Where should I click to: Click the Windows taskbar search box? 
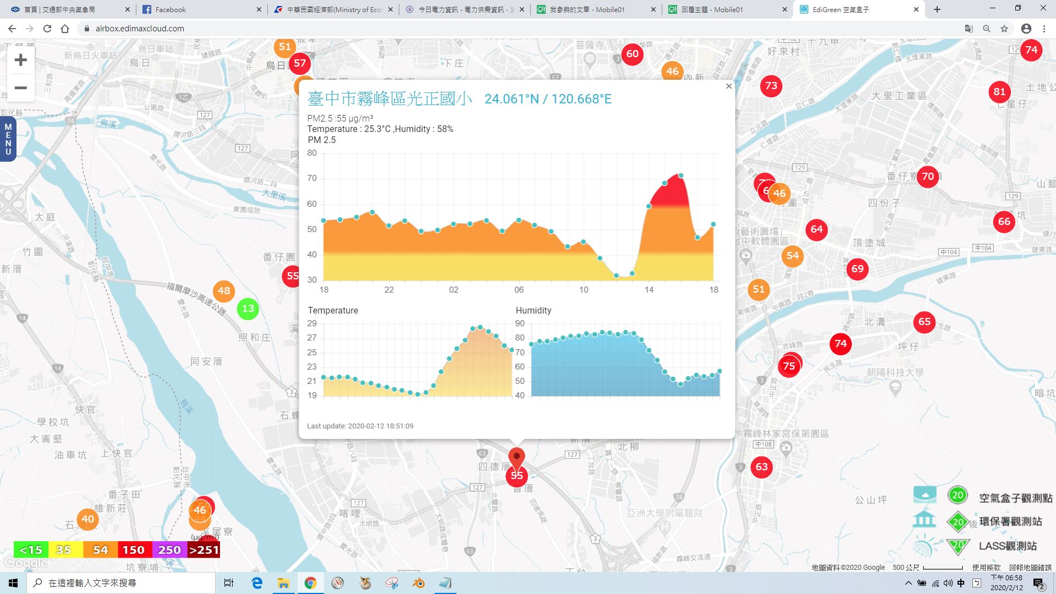point(121,583)
